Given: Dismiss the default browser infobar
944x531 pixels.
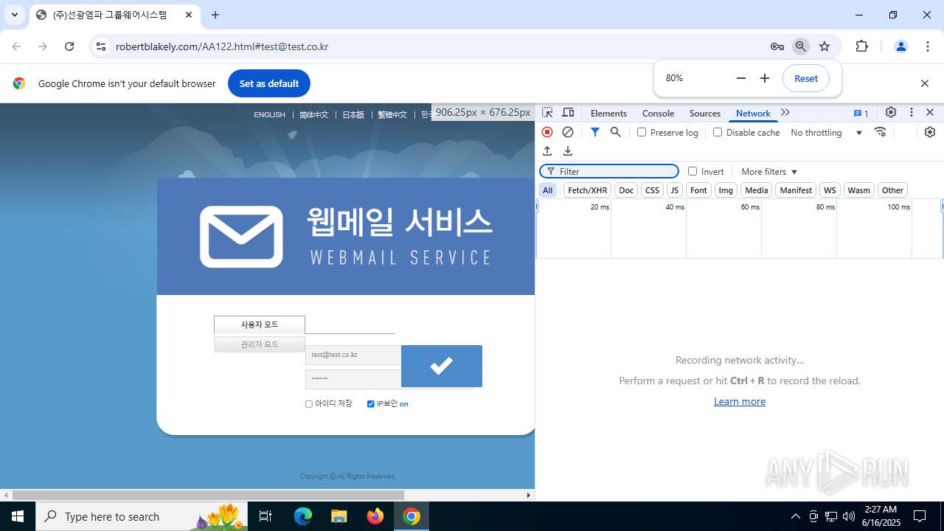Looking at the screenshot, I should (925, 83).
